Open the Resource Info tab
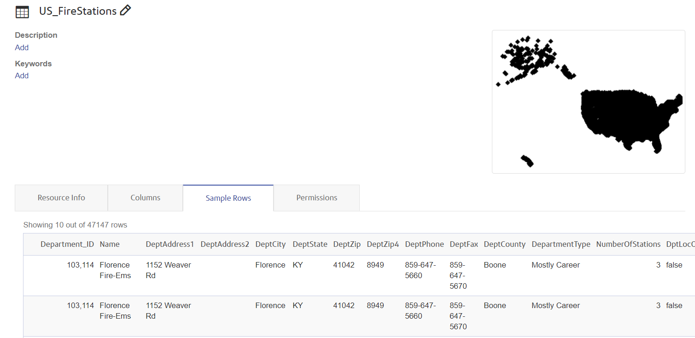The height and width of the screenshot is (338, 695). (x=61, y=198)
